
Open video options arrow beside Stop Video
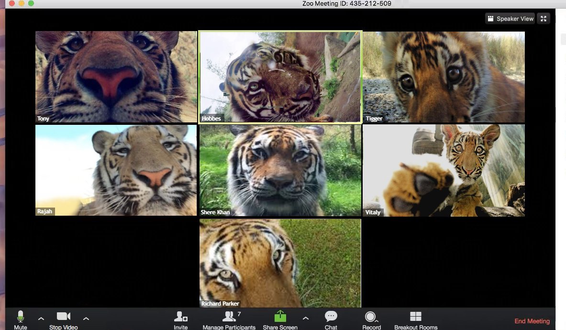pos(86,319)
